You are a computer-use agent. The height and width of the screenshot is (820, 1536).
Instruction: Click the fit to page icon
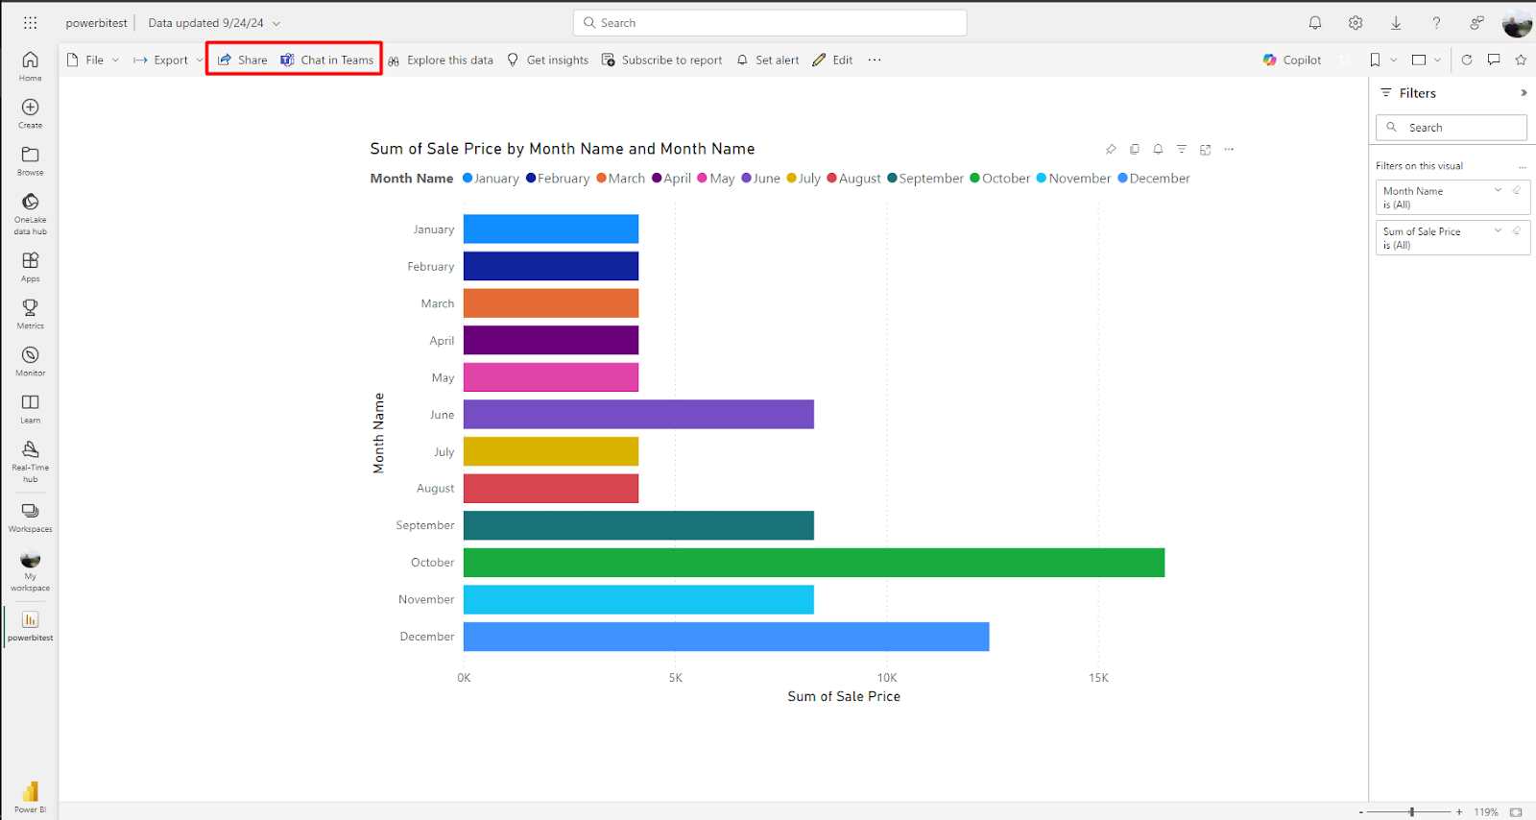tap(1516, 812)
